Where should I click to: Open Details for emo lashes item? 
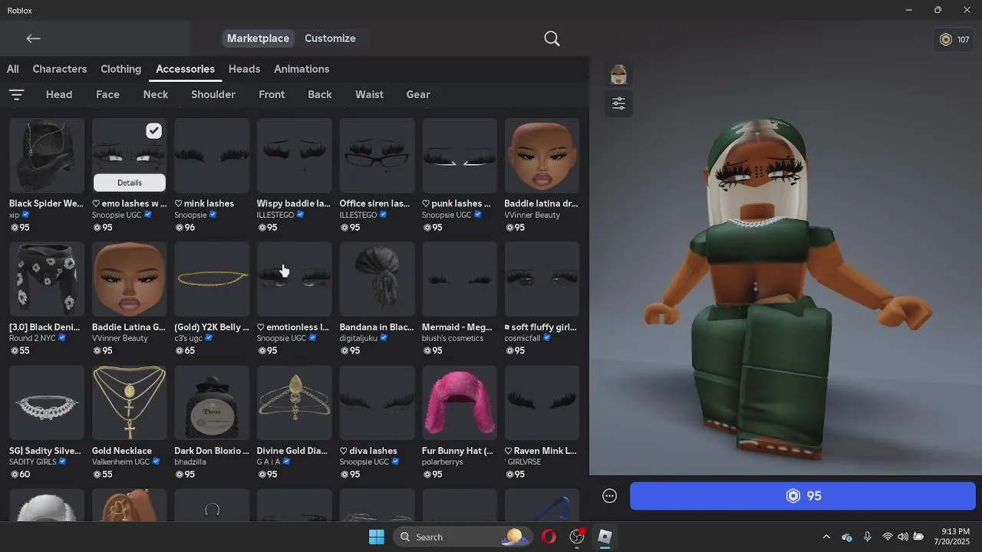tap(130, 182)
